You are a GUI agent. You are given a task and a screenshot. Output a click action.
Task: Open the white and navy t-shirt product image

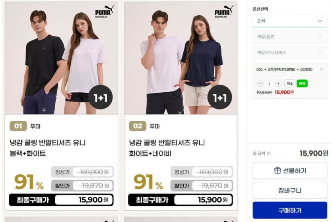181,58
